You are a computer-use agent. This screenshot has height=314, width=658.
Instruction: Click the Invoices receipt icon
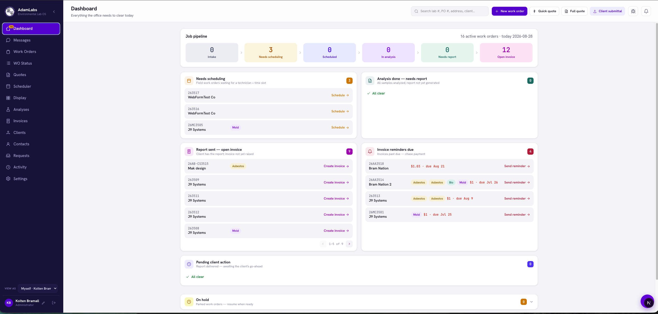point(8,121)
